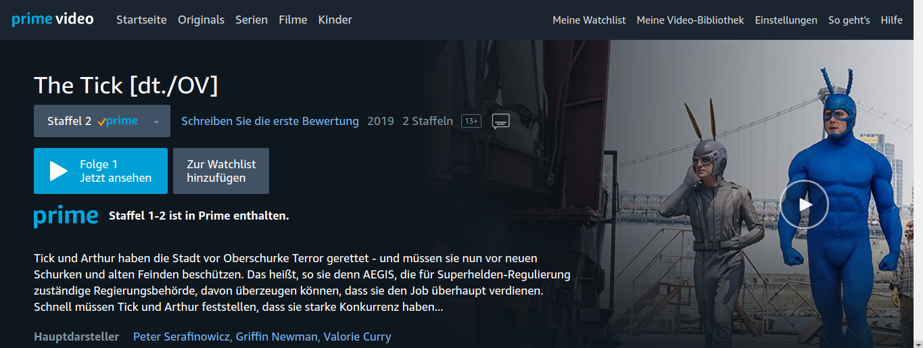Open the Staffel 2 season dropdown
923x348 pixels.
[x=102, y=121]
